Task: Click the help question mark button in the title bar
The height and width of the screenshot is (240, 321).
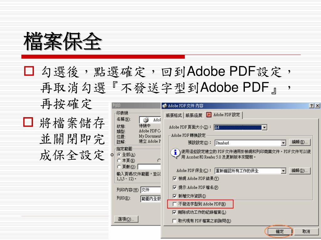Action: (312, 106)
